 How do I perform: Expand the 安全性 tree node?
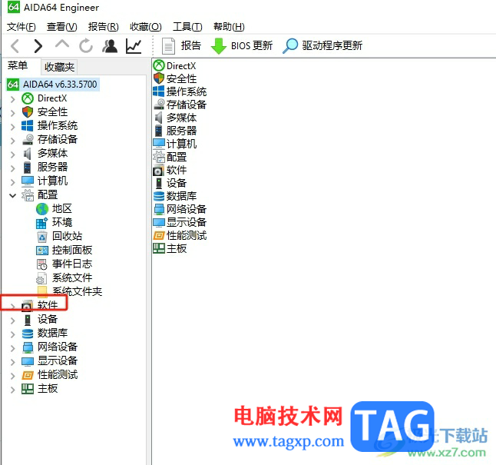point(12,113)
